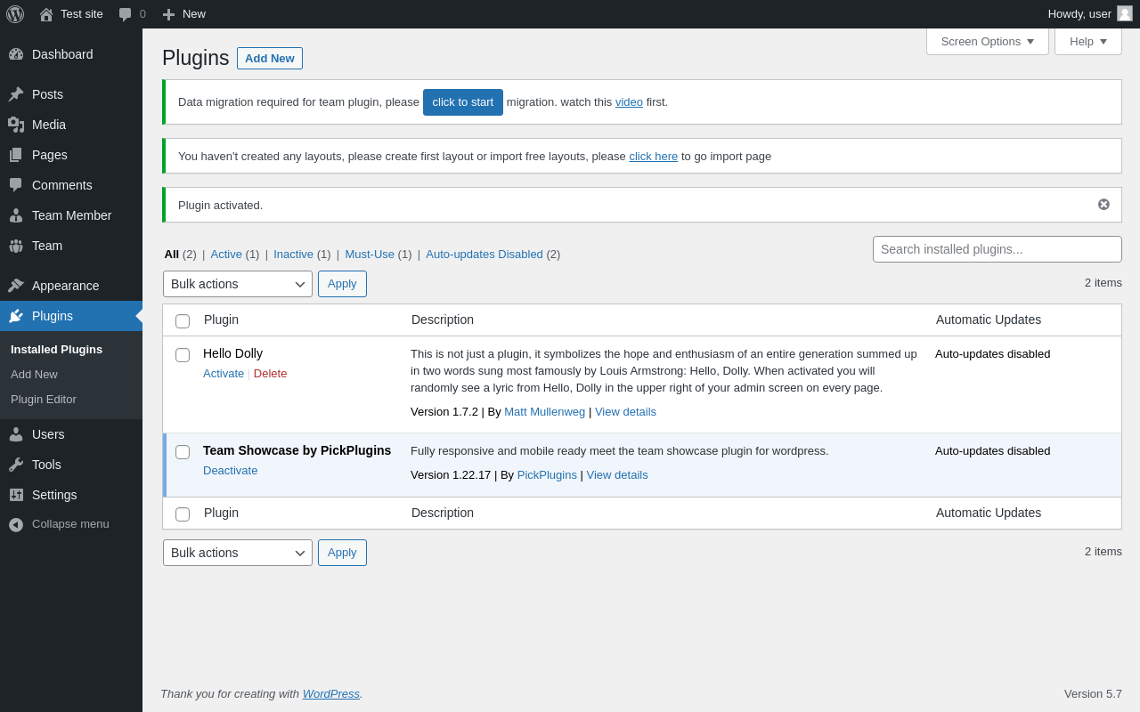1140x712 pixels.
Task: Open WordPress link in footer
Action: 331,694
